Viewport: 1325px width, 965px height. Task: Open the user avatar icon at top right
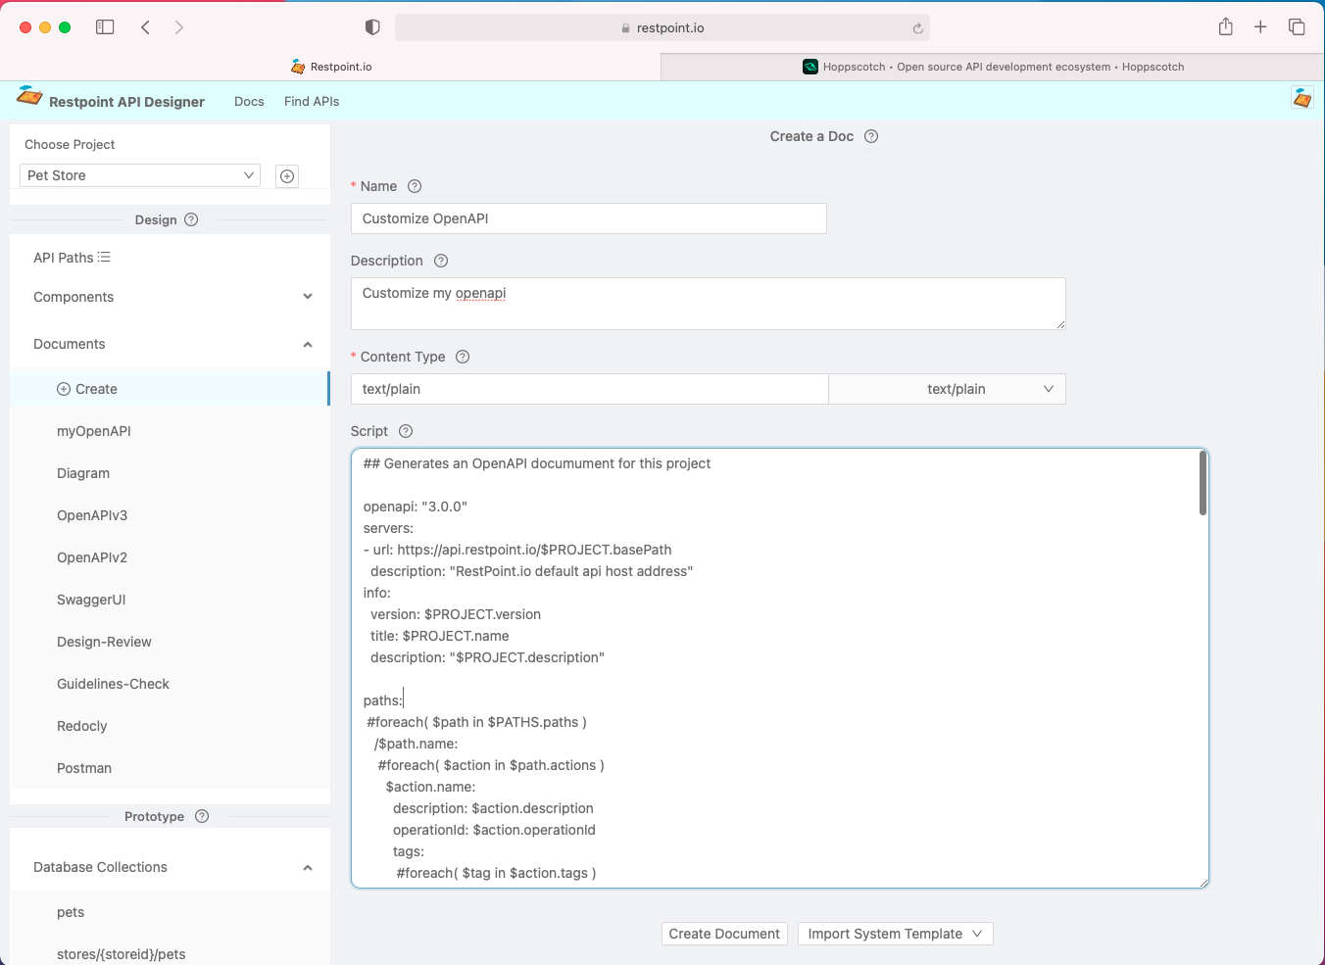[x=1302, y=98]
